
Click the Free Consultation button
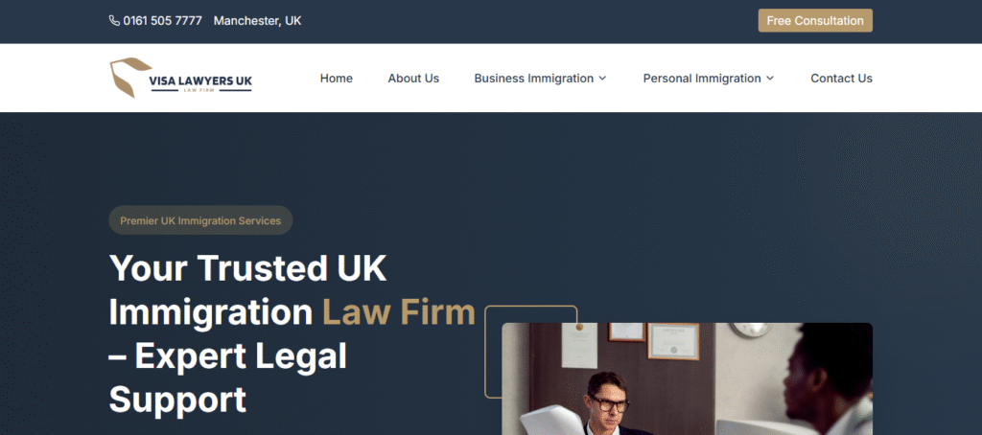pos(815,21)
